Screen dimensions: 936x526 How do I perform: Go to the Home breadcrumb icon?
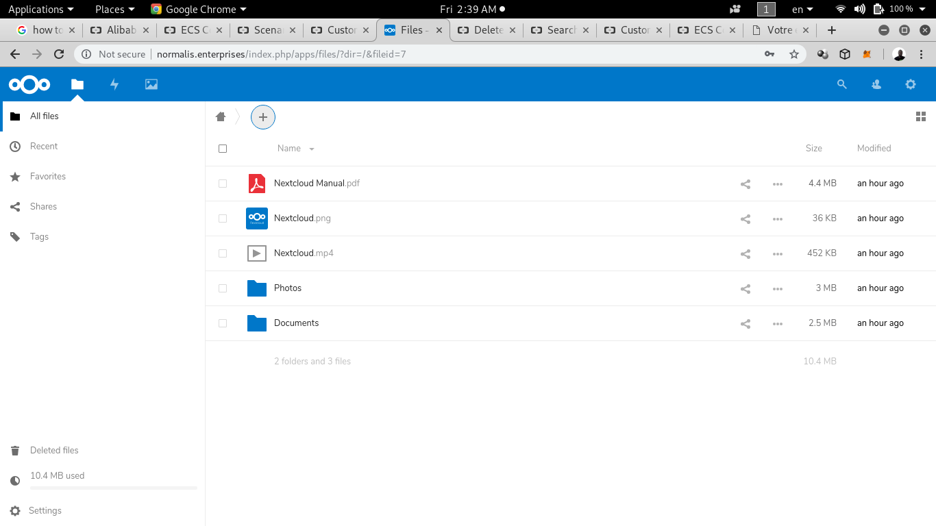[221, 116]
